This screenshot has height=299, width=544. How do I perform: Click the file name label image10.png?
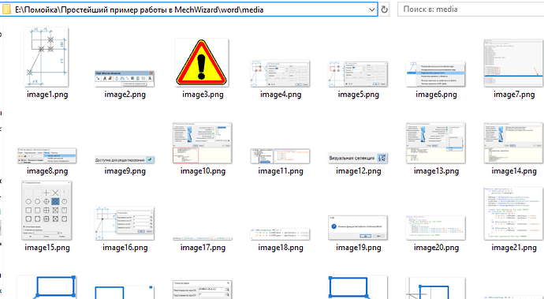point(203,171)
